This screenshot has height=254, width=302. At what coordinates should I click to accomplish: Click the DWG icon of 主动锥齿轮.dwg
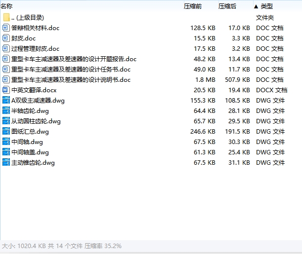[x=6, y=163]
